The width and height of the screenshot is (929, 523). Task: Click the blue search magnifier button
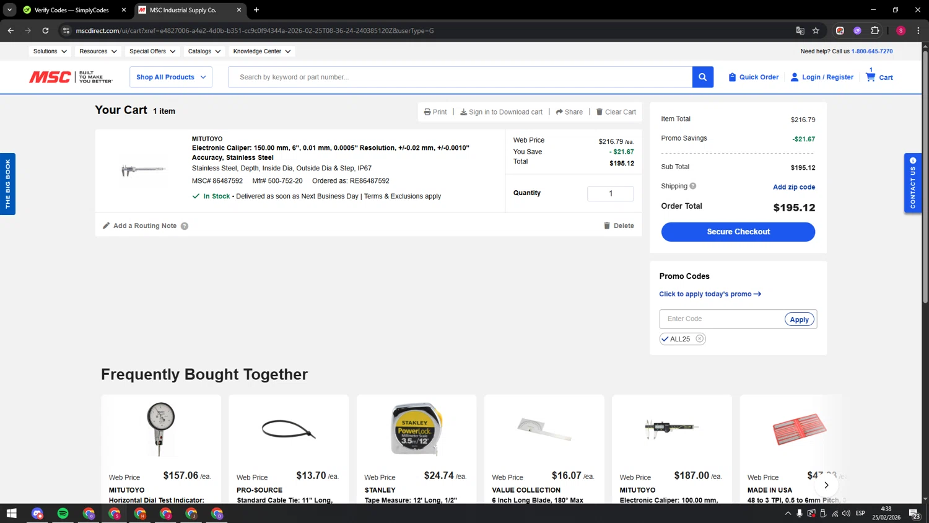[702, 77]
